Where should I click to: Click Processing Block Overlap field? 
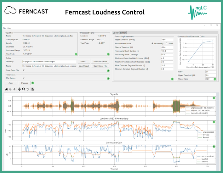[x=167, y=54]
